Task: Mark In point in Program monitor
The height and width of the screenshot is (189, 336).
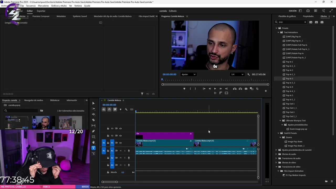Action: tap(190, 89)
